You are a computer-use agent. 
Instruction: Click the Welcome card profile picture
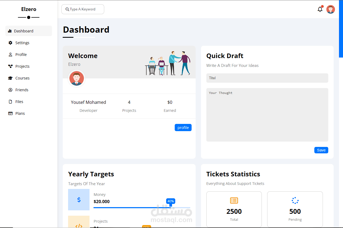click(77, 78)
